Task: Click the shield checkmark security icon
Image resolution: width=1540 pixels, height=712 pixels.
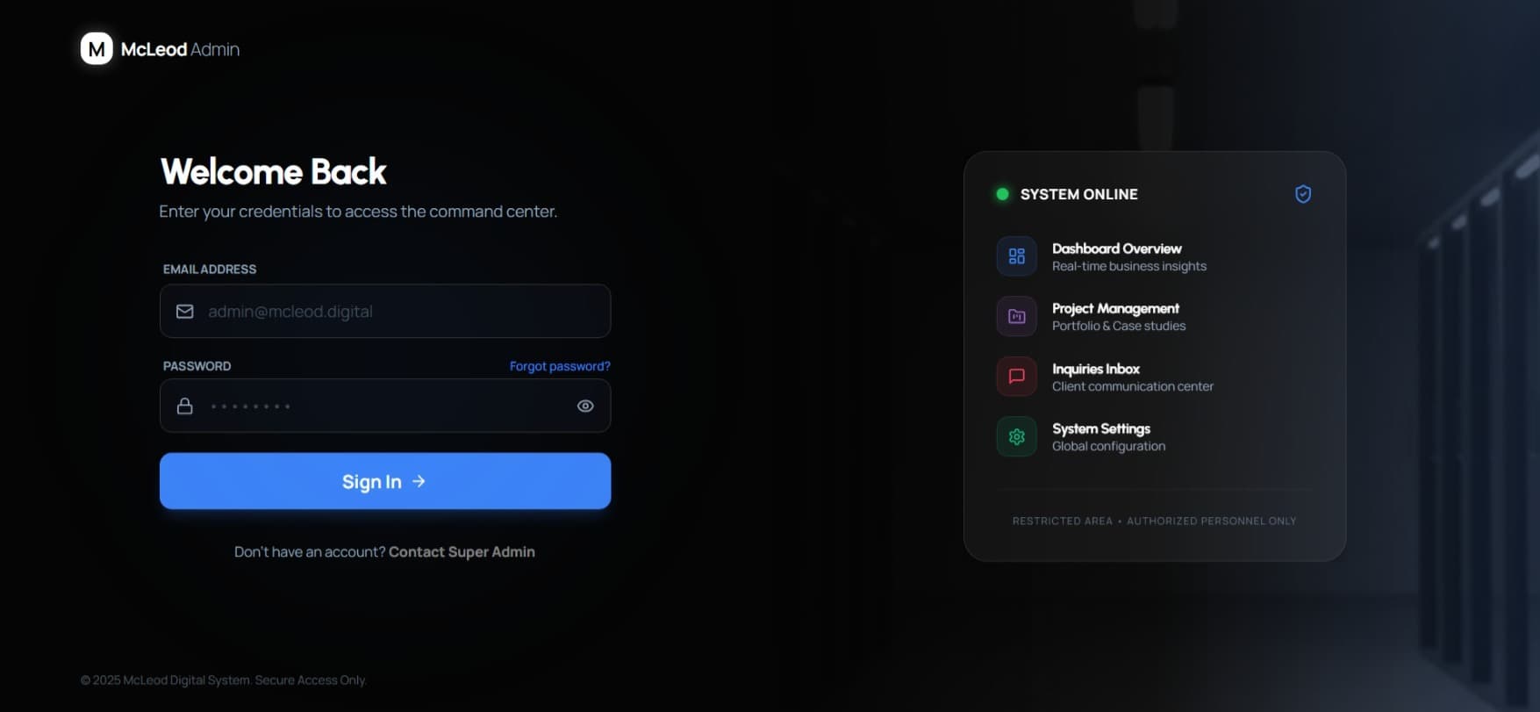Action: pos(1303,194)
